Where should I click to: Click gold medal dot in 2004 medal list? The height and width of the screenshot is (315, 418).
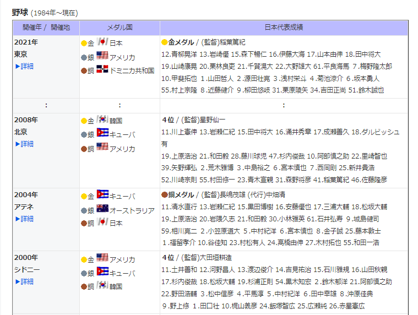point(84,197)
